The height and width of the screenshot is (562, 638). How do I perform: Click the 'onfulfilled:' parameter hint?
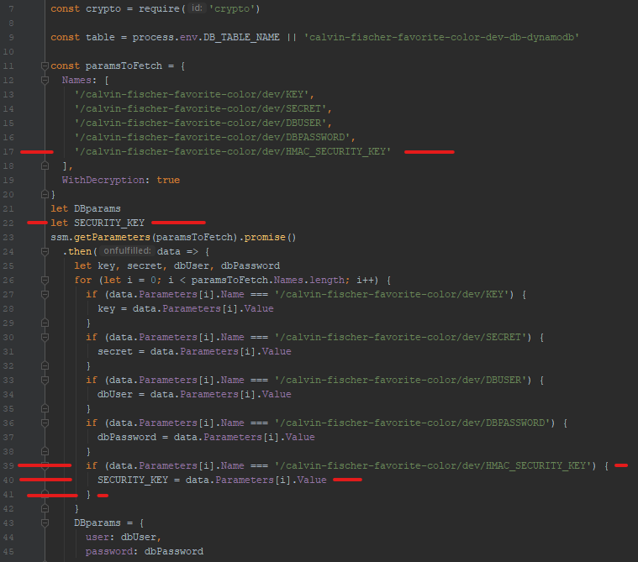128,251
